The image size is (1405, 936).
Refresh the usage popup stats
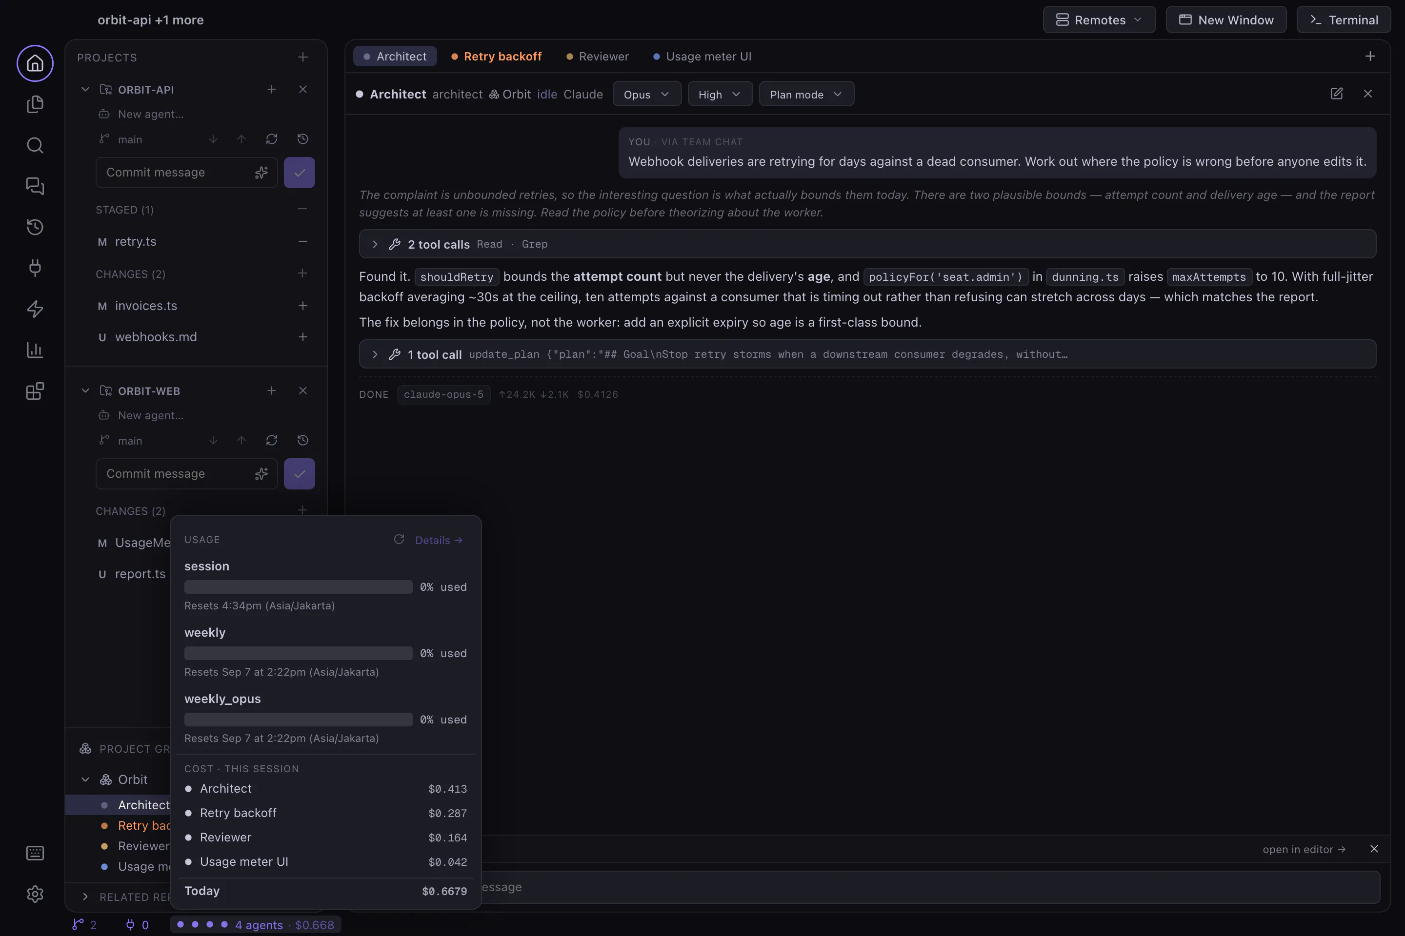coord(399,540)
